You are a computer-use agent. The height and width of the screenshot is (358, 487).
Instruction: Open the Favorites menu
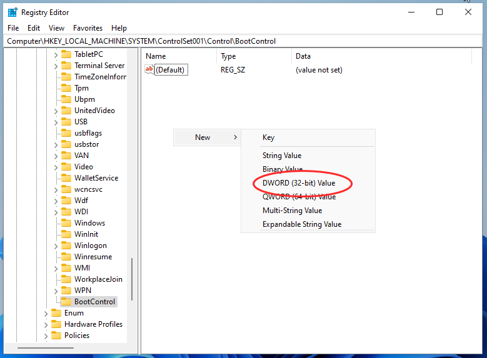point(88,28)
